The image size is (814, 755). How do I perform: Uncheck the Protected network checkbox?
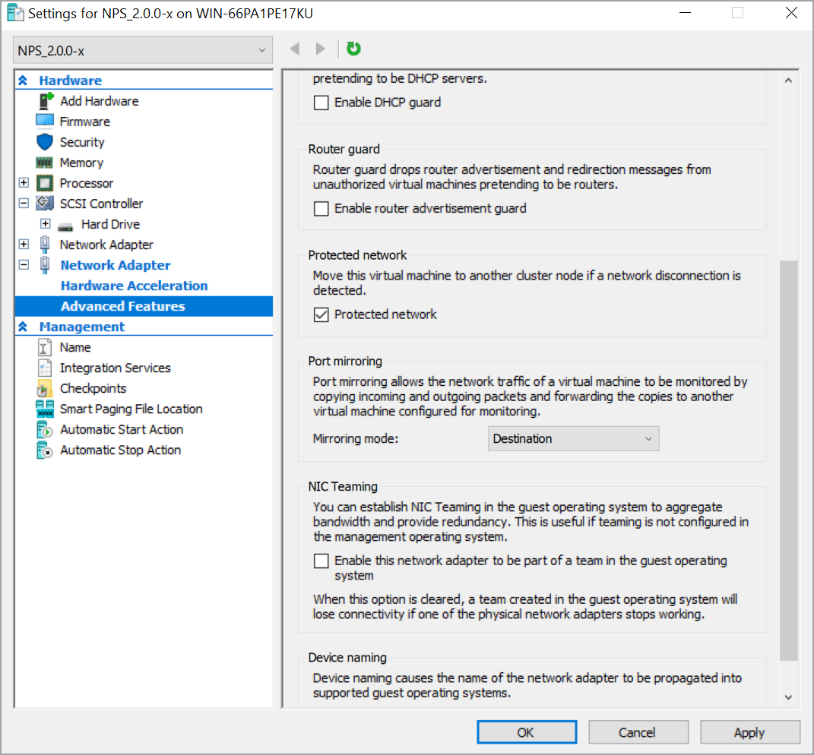[321, 314]
